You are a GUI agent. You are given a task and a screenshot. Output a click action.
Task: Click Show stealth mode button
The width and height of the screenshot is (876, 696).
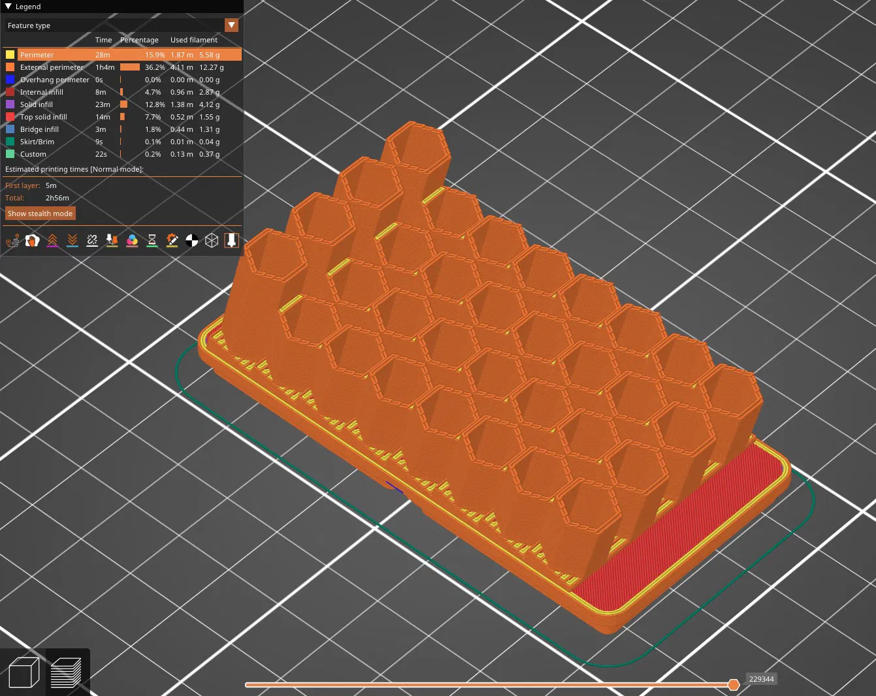tap(40, 214)
